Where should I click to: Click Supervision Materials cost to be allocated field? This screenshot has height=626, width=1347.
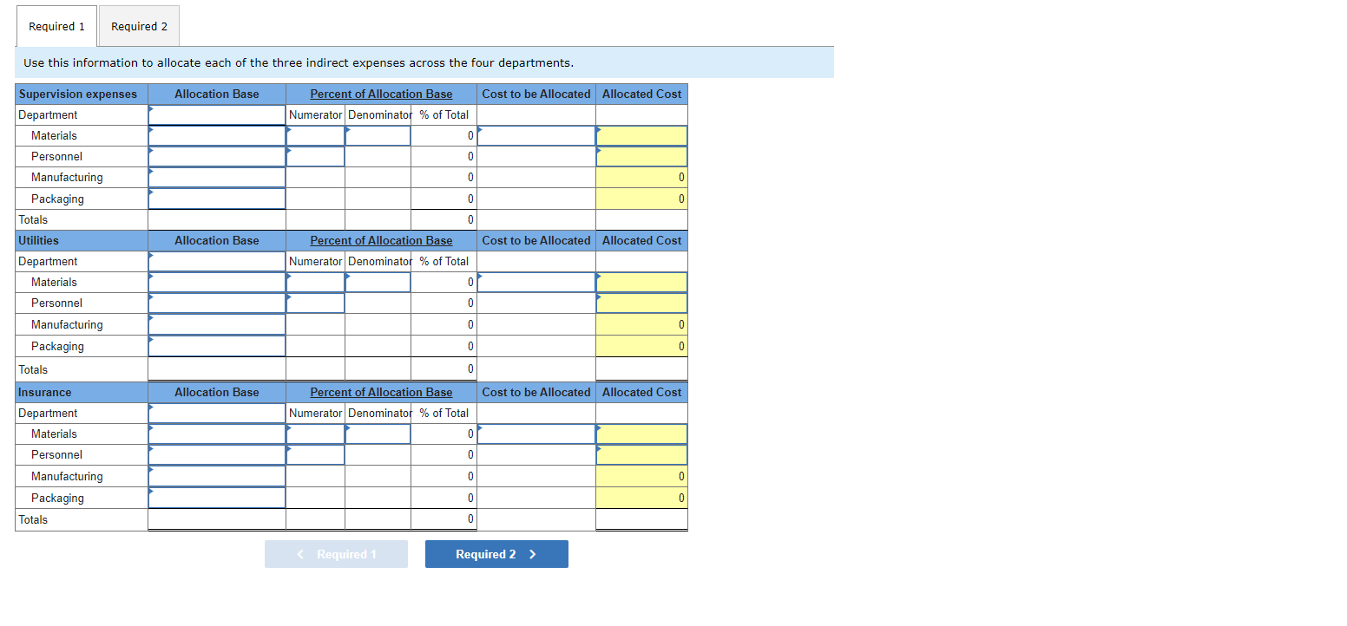point(536,135)
